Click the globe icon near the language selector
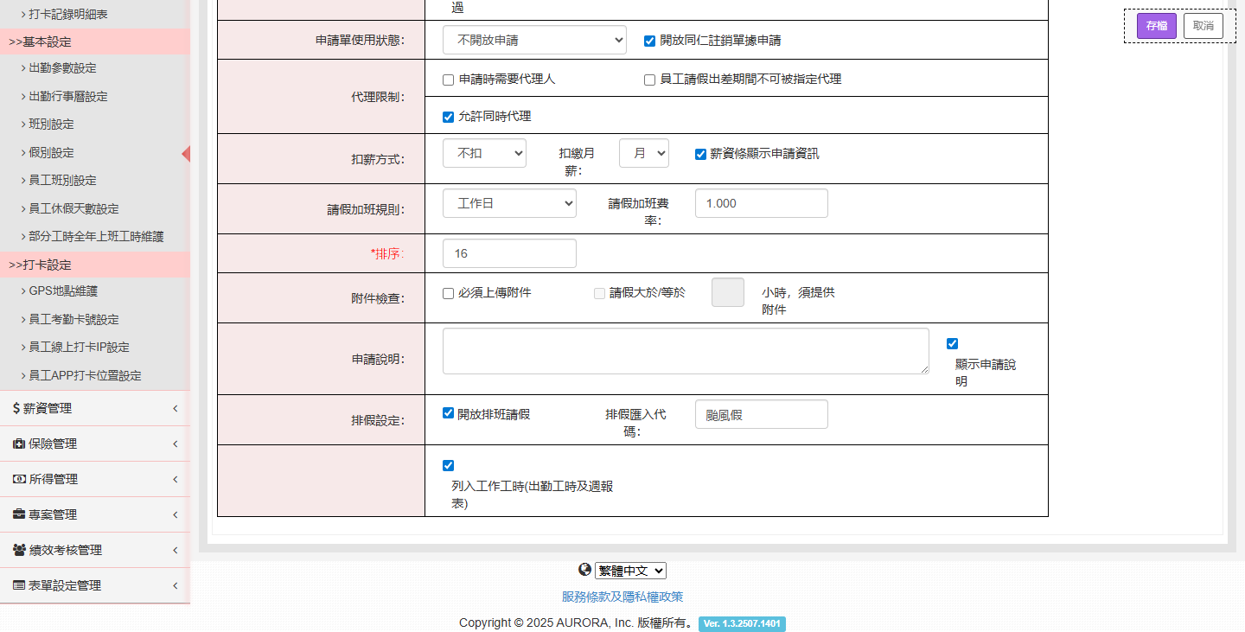The image size is (1245, 632). tap(584, 570)
